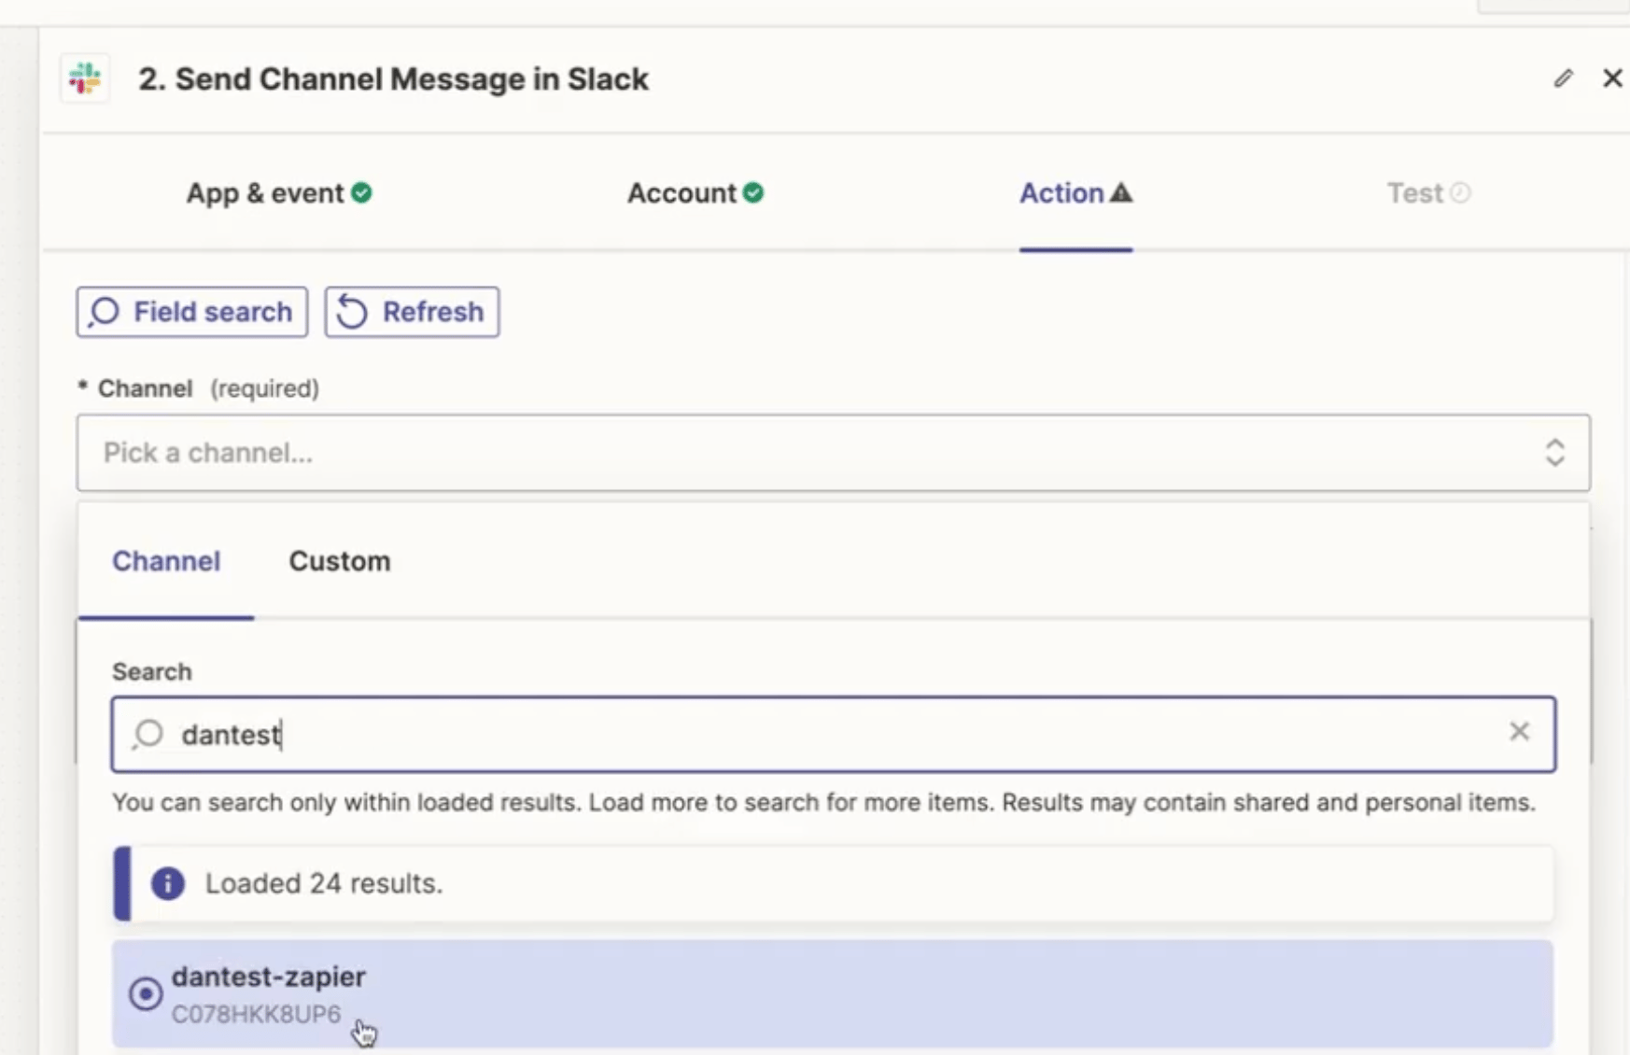Screen dimensions: 1630x1055
Task: Click the step title Send Channel Message
Action: click(393, 79)
